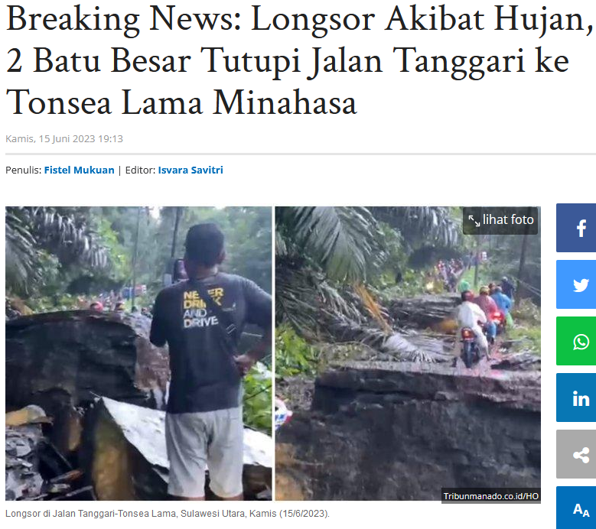
Task: Share the article on Twitter
Action: 576,284
